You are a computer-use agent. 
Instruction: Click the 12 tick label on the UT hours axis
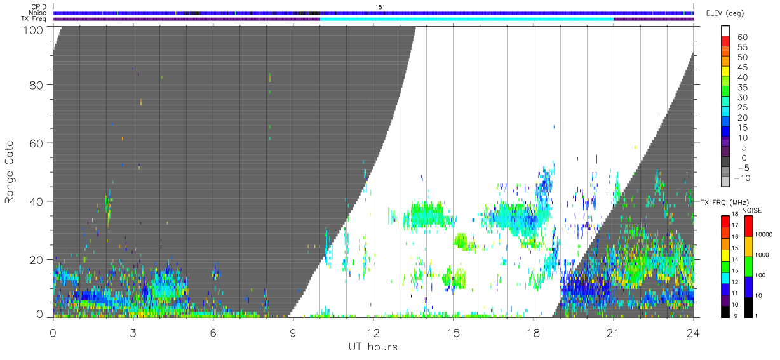tap(373, 332)
